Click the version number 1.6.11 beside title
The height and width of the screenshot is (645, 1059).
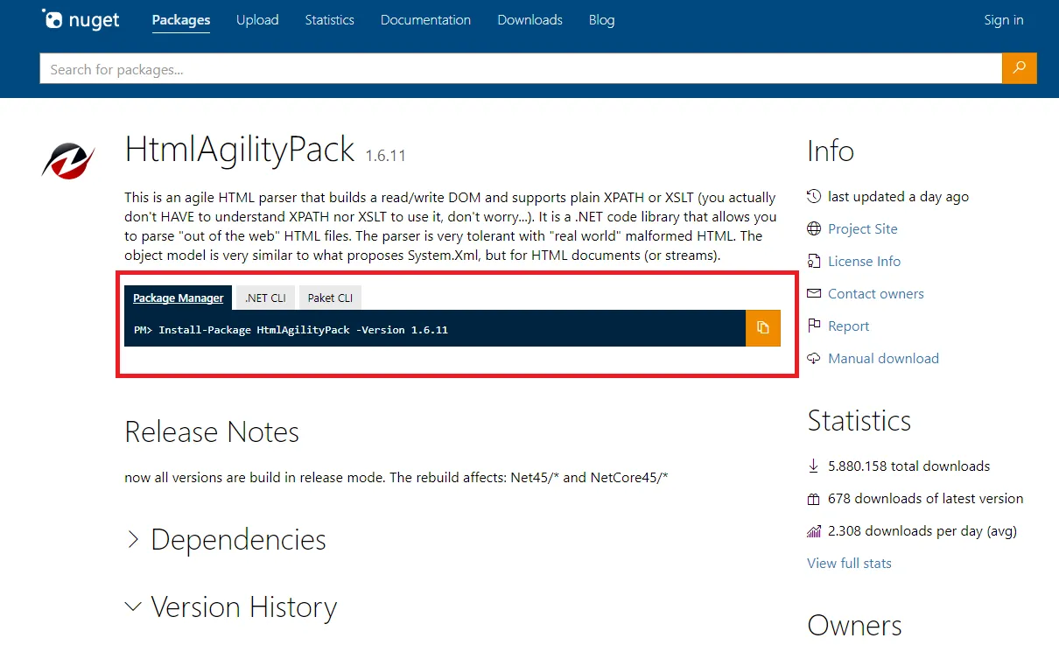[386, 156]
